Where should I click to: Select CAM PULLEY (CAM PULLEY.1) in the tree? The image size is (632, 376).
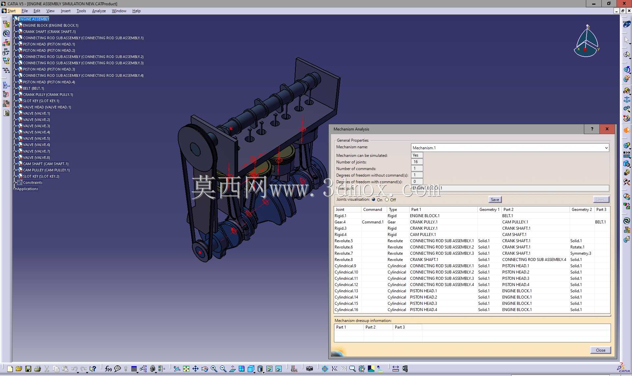(46, 170)
